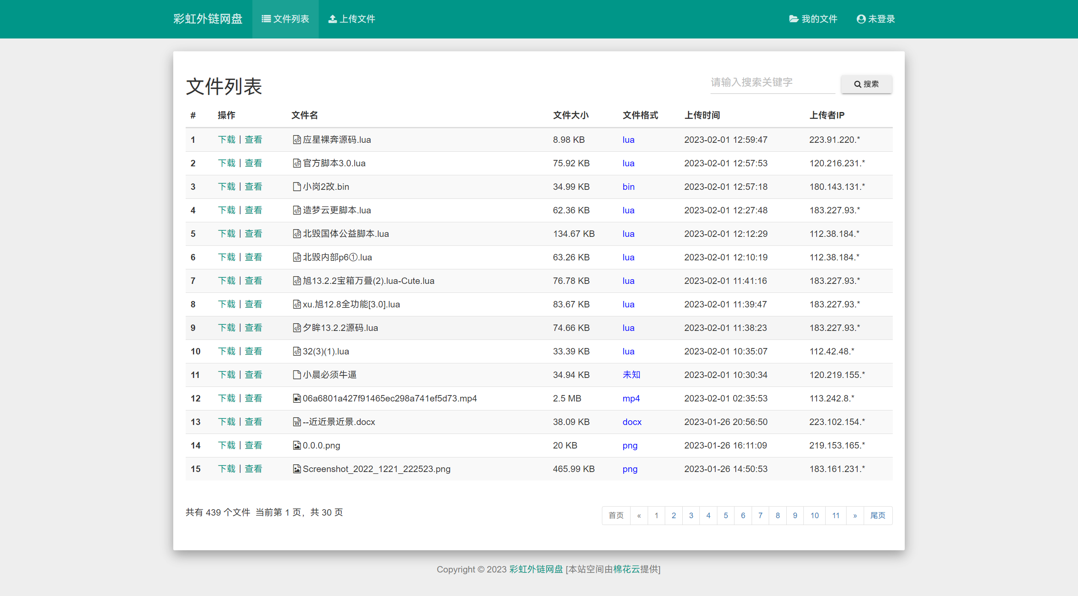
Task: Click the code file icon beside 32(3)(1).lua
Action: point(296,351)
